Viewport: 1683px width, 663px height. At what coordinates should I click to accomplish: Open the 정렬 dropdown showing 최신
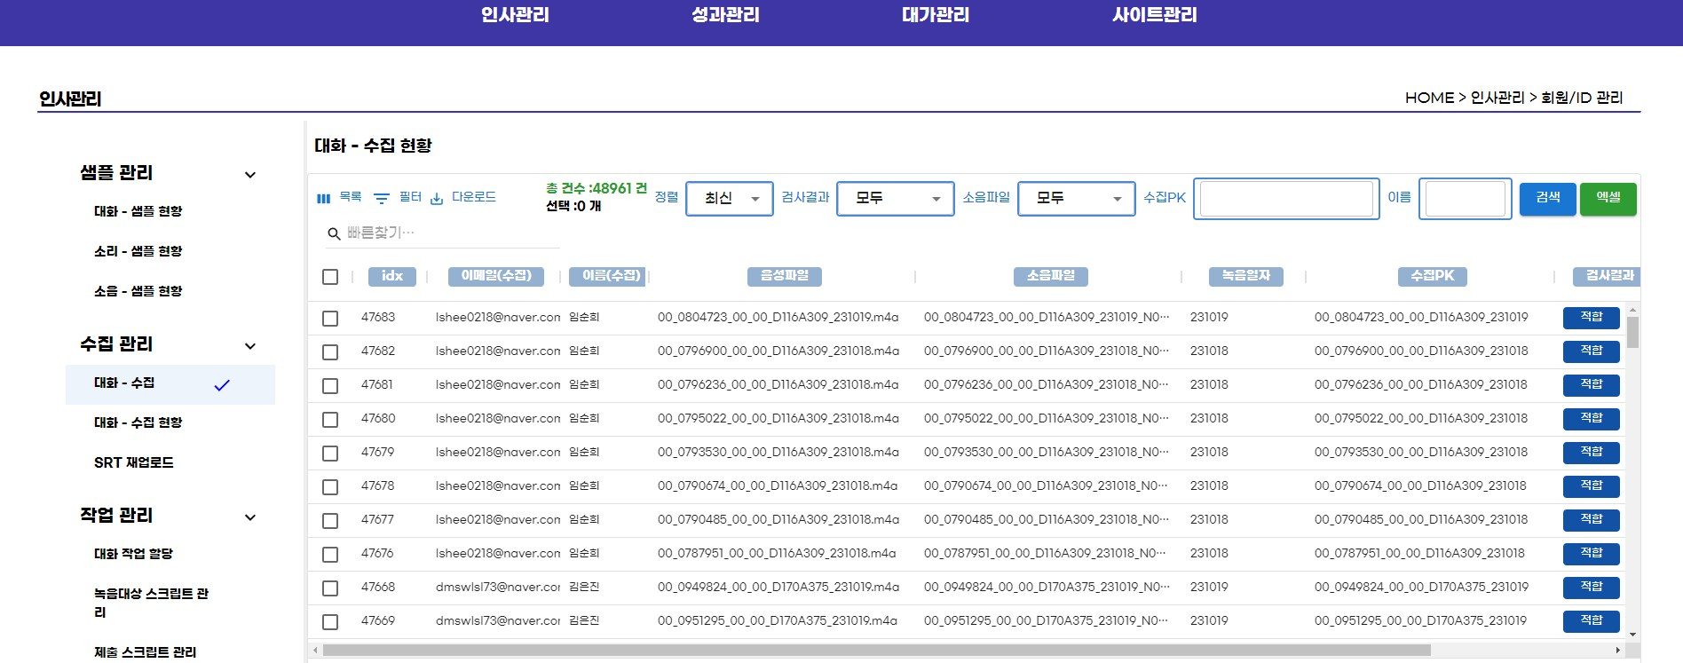click(x=730, y=199)
